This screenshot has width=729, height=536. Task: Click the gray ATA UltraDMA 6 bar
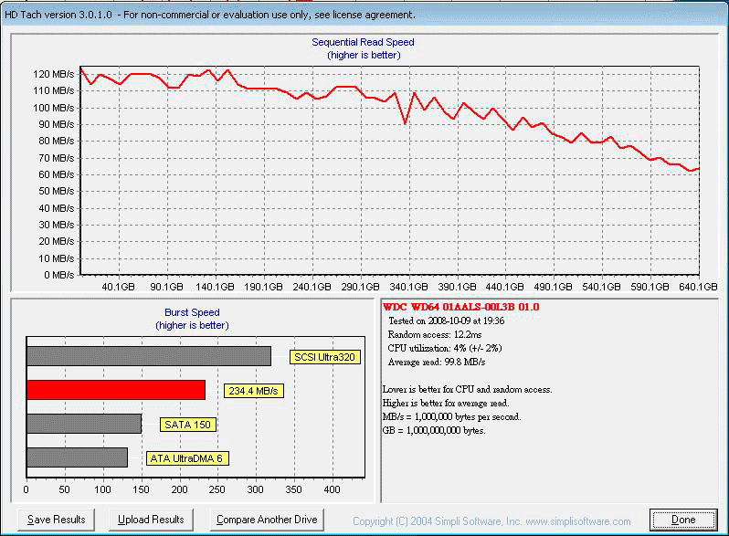77,457
